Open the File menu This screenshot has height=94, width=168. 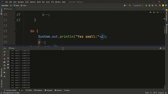[x=7, y=2]
